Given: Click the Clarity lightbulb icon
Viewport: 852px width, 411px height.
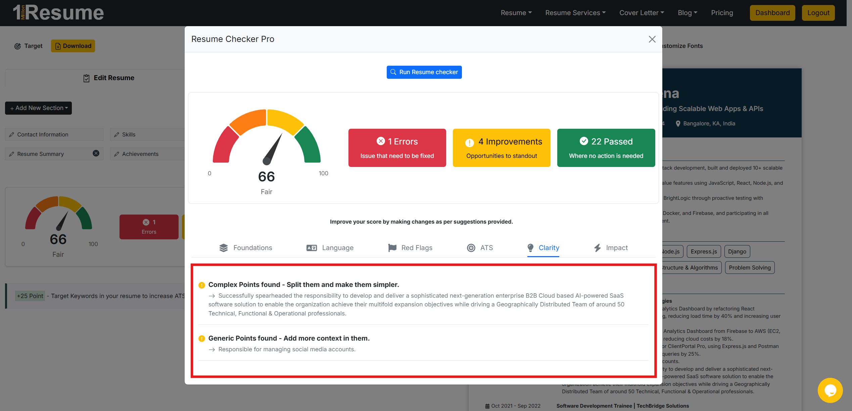Looking at the screenshot, I should (x=530, y=248).
